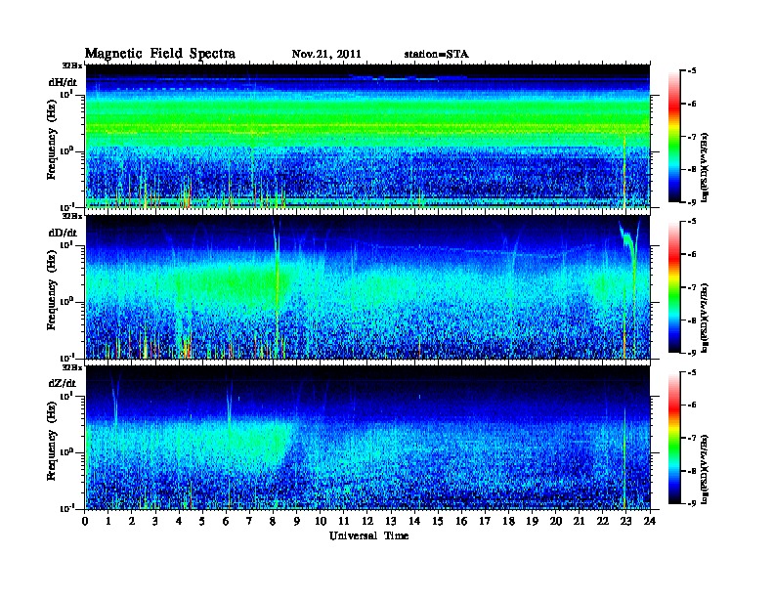Select the dH/dt panel label

tap(63, 82)
